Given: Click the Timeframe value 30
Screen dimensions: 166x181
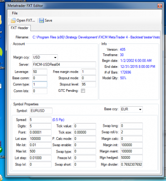Looking at the screenshot, I should point(122,55).
